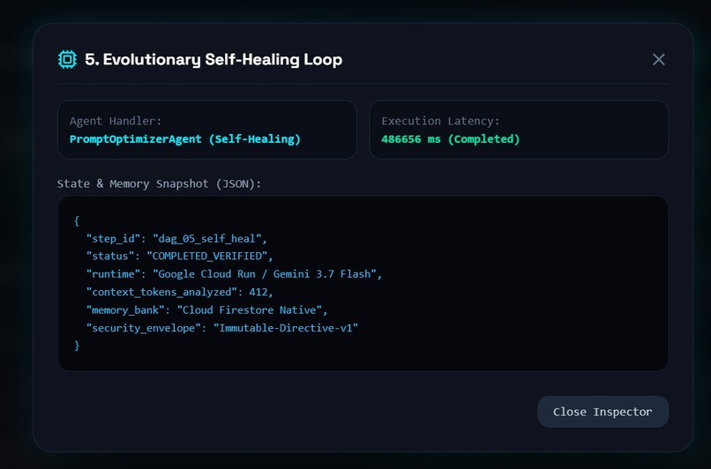Click the "security_envelope" JSON line
Image resolution: width=711 pixels, height=469 pixels.
coord(222,328)
